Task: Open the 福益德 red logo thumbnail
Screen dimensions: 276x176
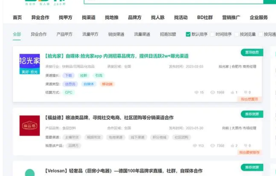Action: click(30, 125)
